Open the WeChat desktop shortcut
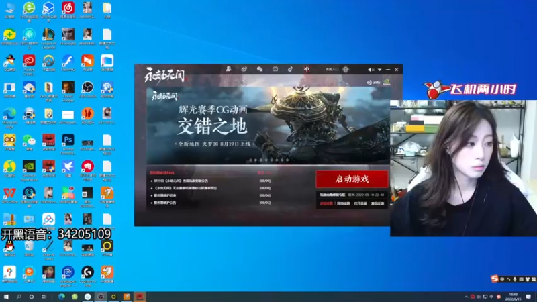The height and width of the screenshot is (302, 537). pos(29,142)
